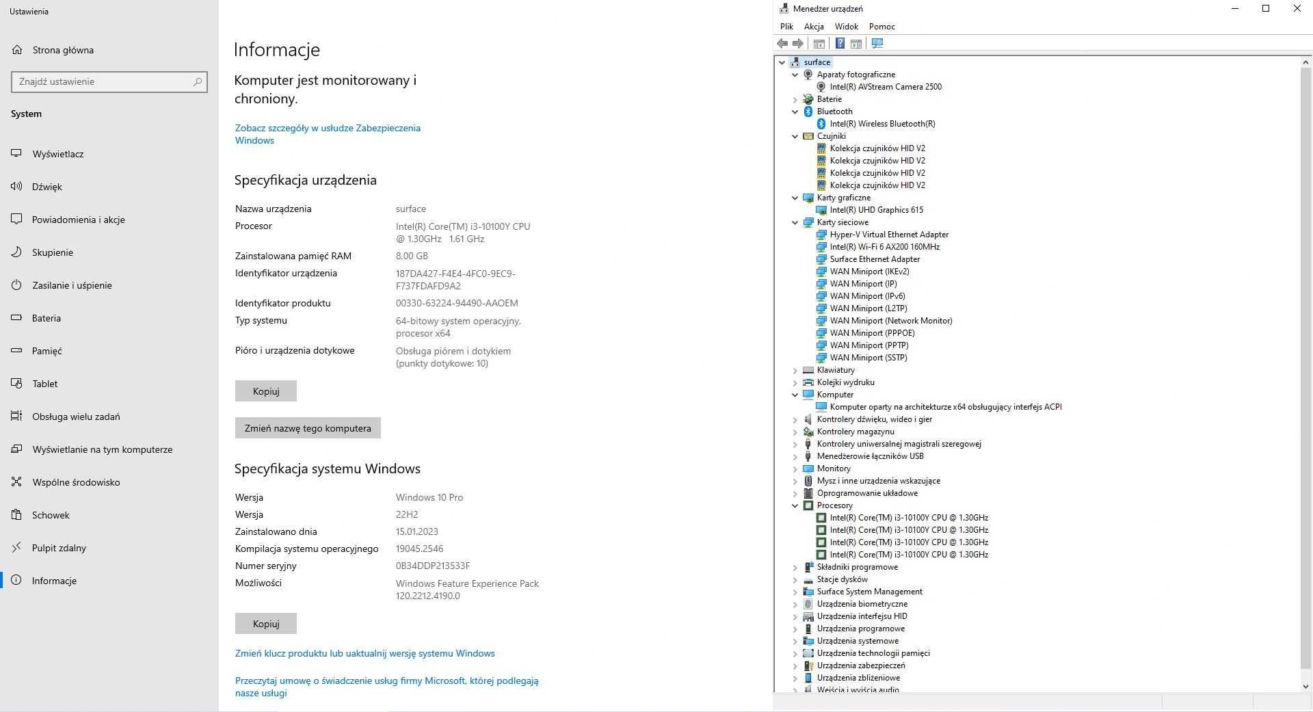
Task: Open the Widok menu
Action: tap(846, 27)
